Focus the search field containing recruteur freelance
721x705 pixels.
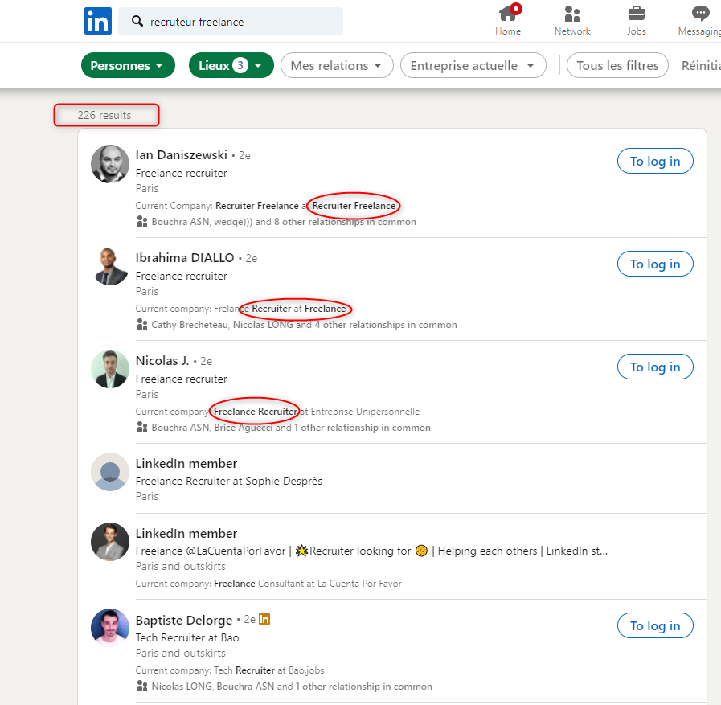231,21
